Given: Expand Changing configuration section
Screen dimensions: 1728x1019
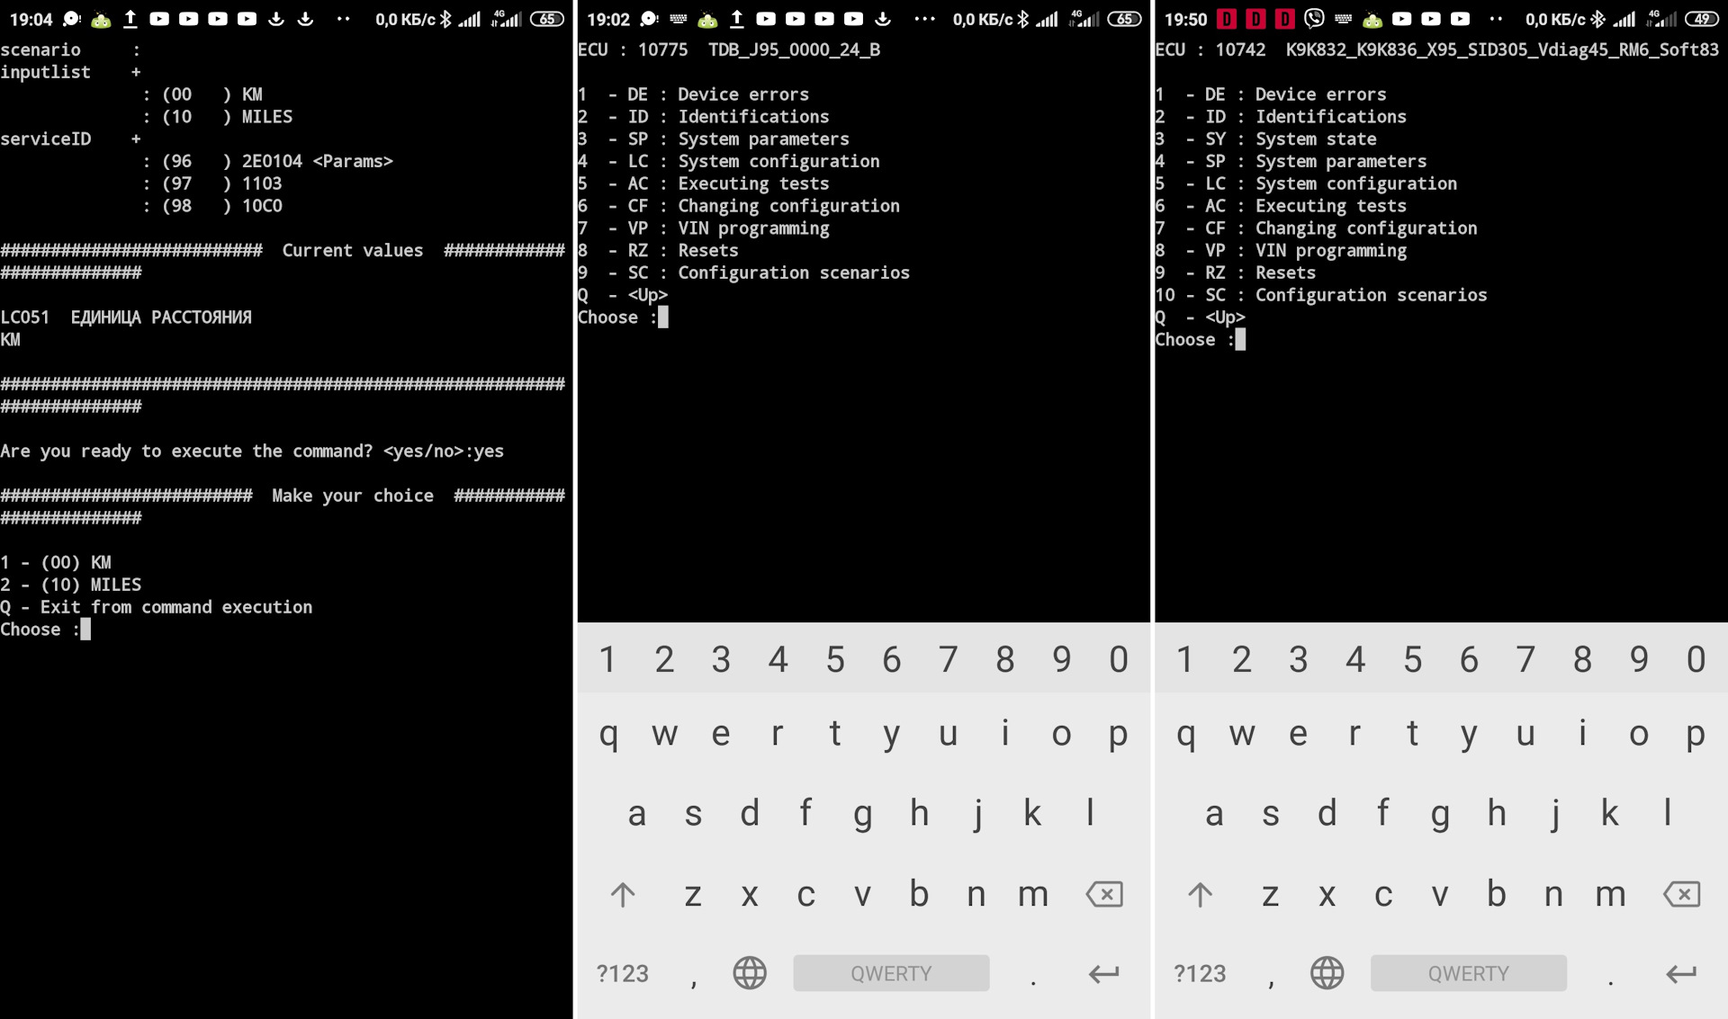Looking at the screenshot, I should (738, 205).
